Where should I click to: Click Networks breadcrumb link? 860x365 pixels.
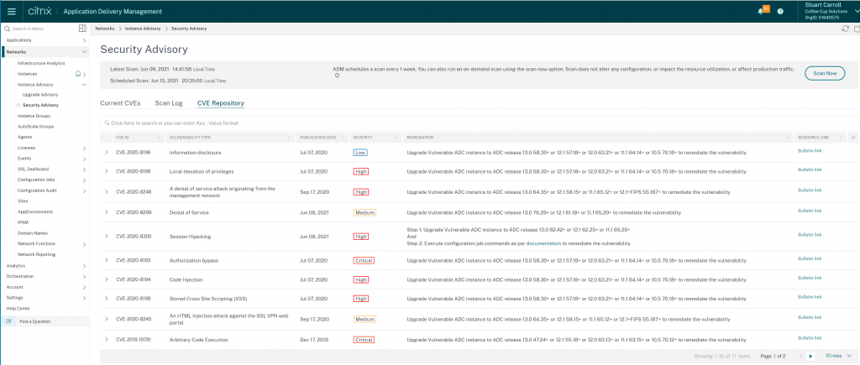[105, 29]
